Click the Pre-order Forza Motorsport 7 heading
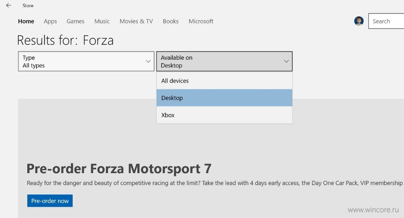 [x=119, y=169]
